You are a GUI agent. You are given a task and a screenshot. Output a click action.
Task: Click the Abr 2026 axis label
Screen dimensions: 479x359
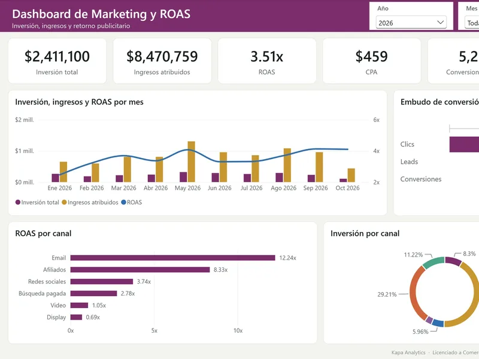pos(156,188)
